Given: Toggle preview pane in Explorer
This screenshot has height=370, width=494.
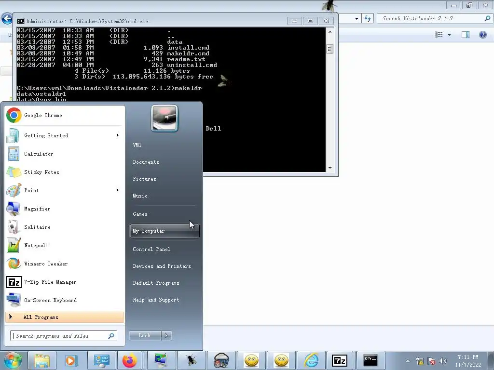Looking at the screenshot, I should [466, 35].
